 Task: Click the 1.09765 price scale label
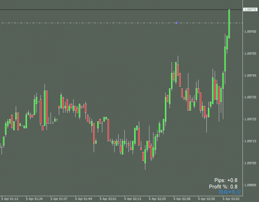[250, 31]
